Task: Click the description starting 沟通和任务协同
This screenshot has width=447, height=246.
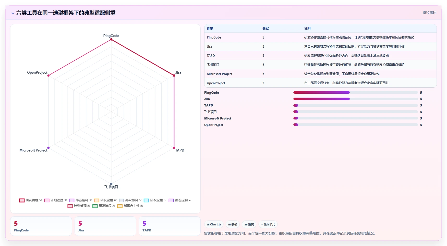Action: tap(354, 65)
